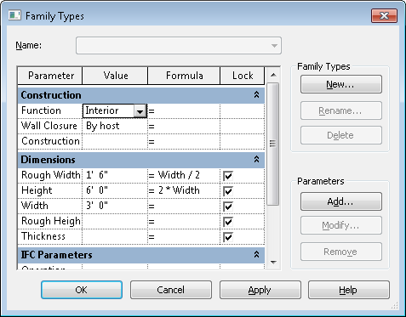Click the Width / 2 formula cell

tap(184, 175)
